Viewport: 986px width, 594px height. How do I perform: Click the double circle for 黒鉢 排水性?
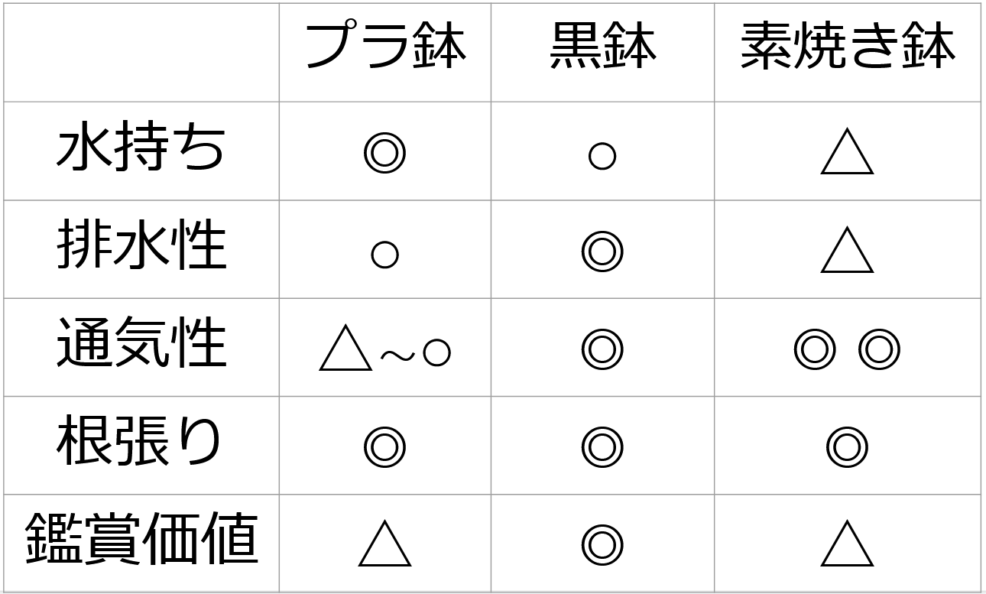tap(602, 251)
